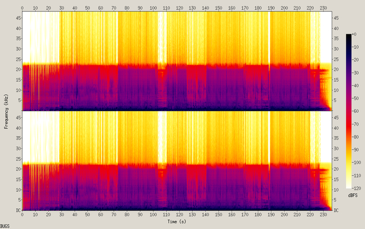The image size is (365, 229).
Task: Click the -30 purple level on color scale
Action: (x=349, y=73)
